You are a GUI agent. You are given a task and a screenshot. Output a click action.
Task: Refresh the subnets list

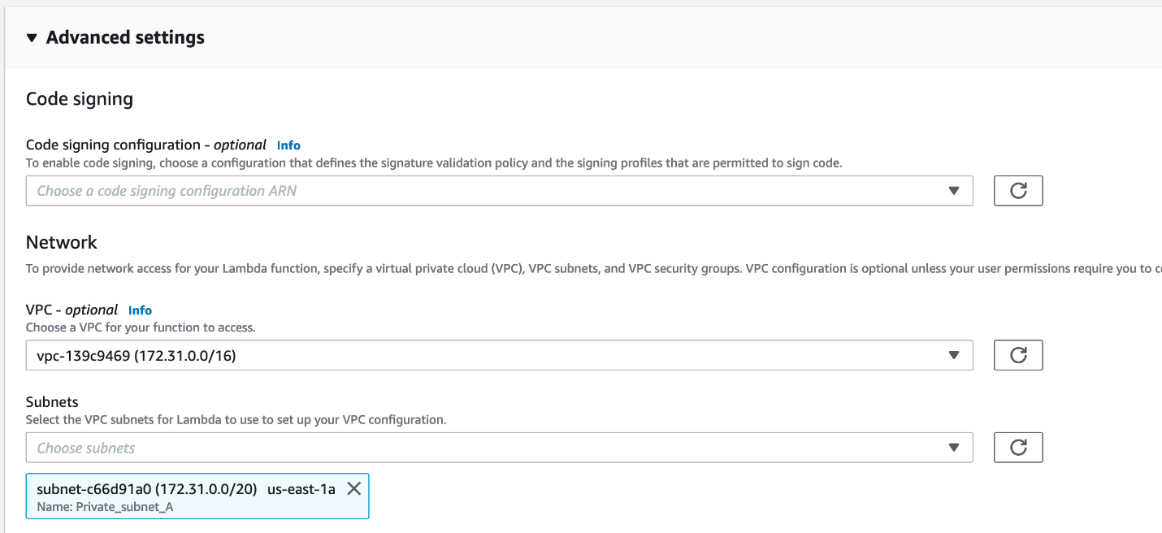click(1018, 448)
